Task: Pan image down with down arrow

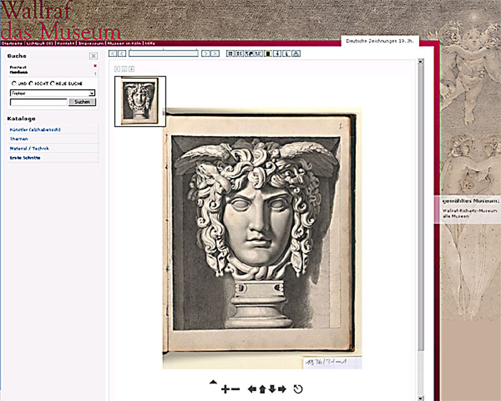Action: (x=272, y=389)
